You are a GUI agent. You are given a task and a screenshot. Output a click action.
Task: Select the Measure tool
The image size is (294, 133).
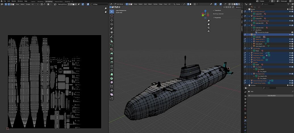(112, 41)
